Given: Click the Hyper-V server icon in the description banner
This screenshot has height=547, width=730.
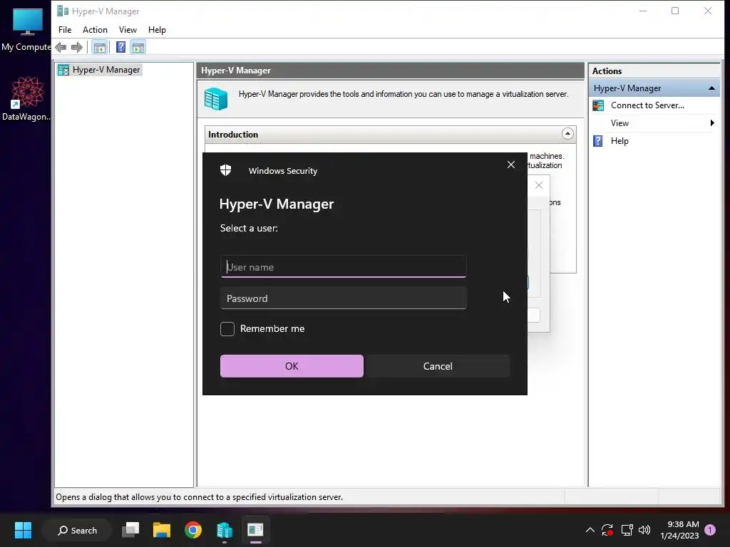Looking at the screenshot, I should click(216, 98).
